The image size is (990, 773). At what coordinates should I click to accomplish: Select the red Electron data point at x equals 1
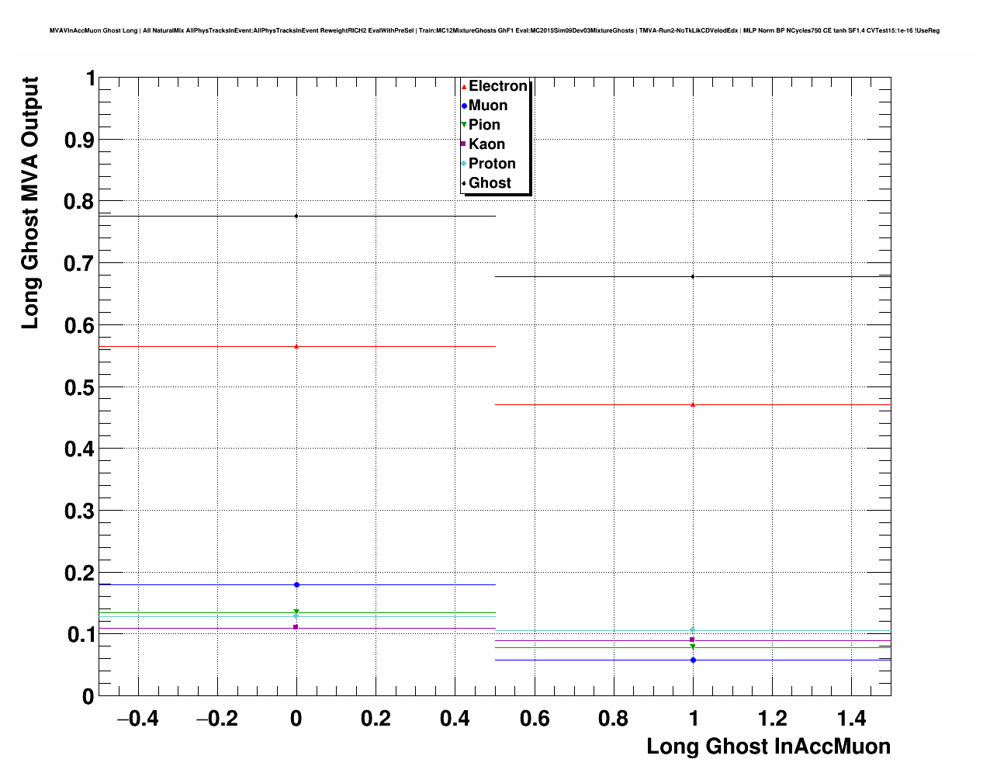(693, 404)
